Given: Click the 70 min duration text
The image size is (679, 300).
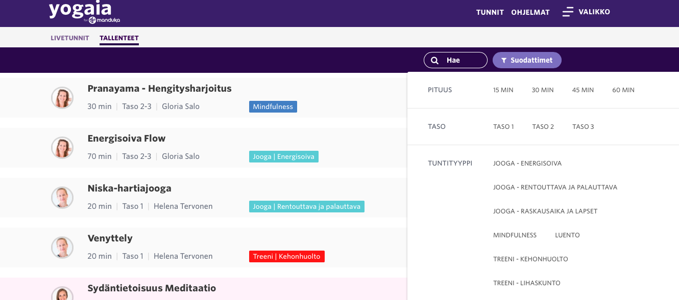Looking at the screenshot, I should point(100,156).
